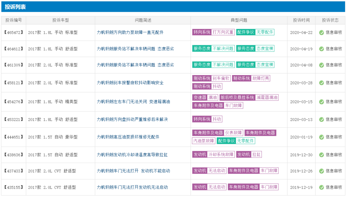347x198 pixels.
Task: Click the date 2020-04-22
Action: (301, 32)
